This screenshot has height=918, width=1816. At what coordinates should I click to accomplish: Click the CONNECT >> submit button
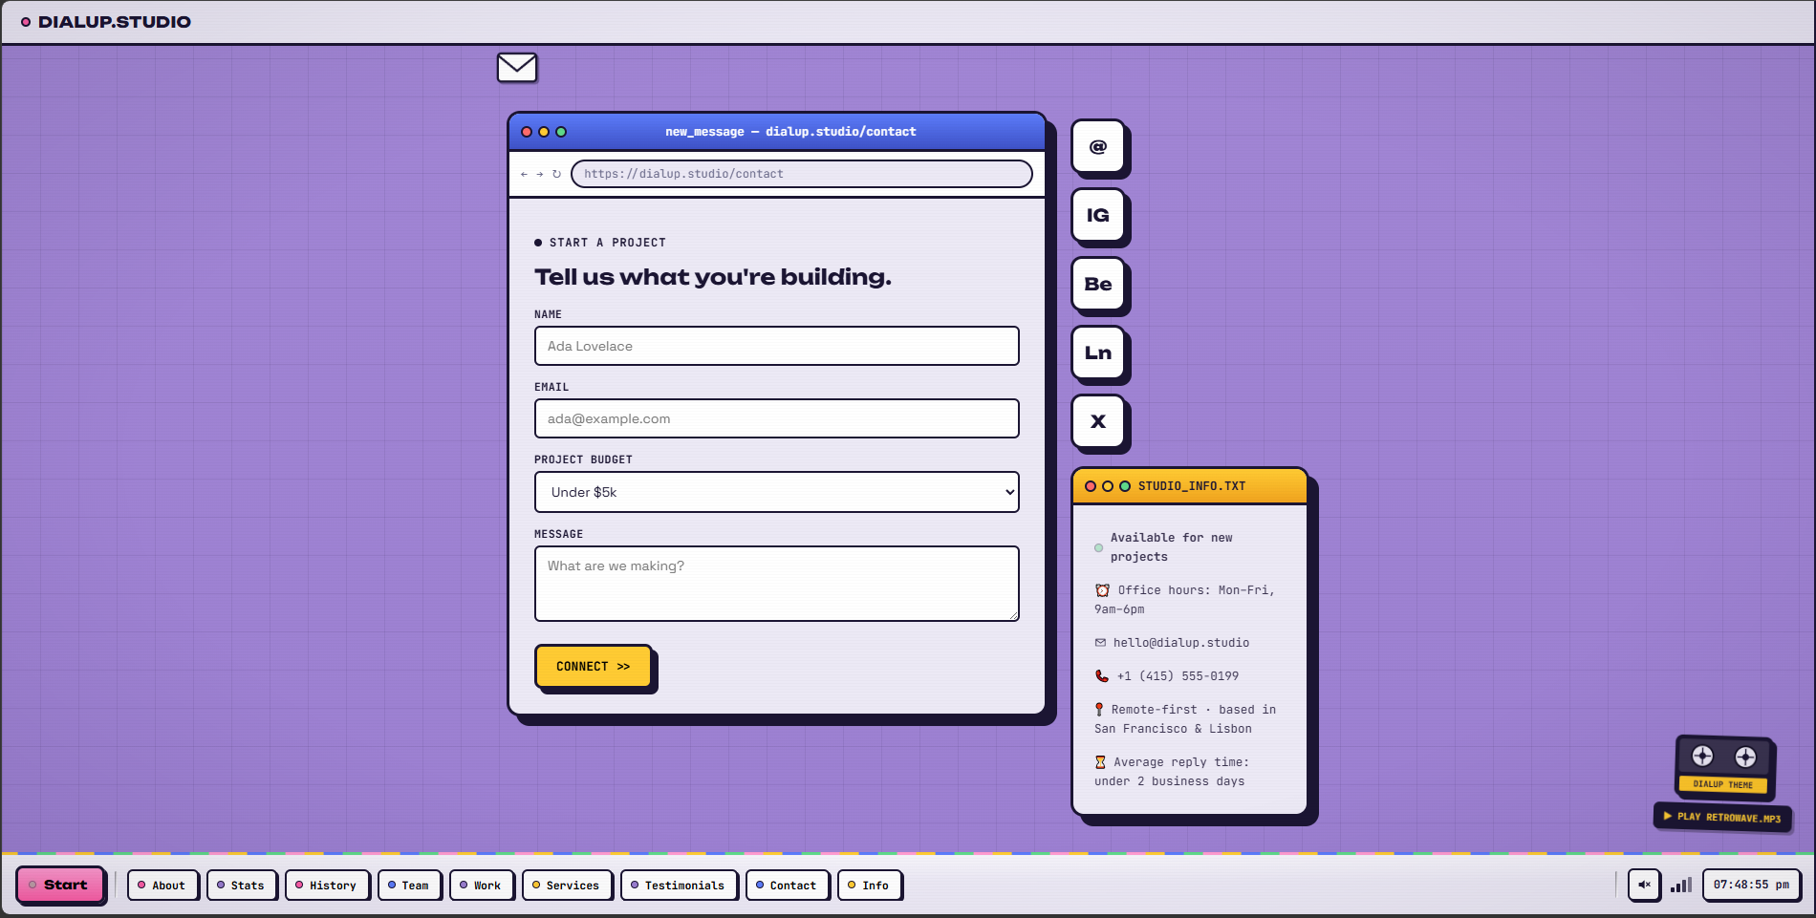click(x=594, y=667)
